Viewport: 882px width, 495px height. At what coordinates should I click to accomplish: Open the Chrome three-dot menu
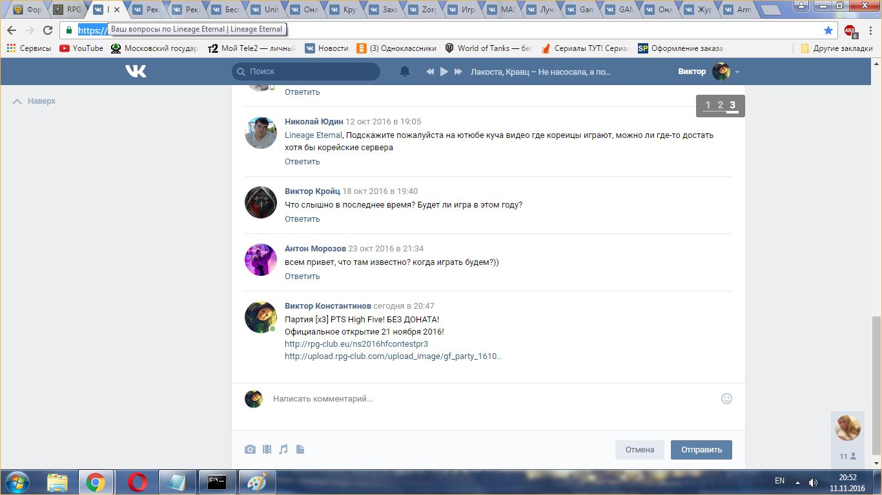coord(870,30)
